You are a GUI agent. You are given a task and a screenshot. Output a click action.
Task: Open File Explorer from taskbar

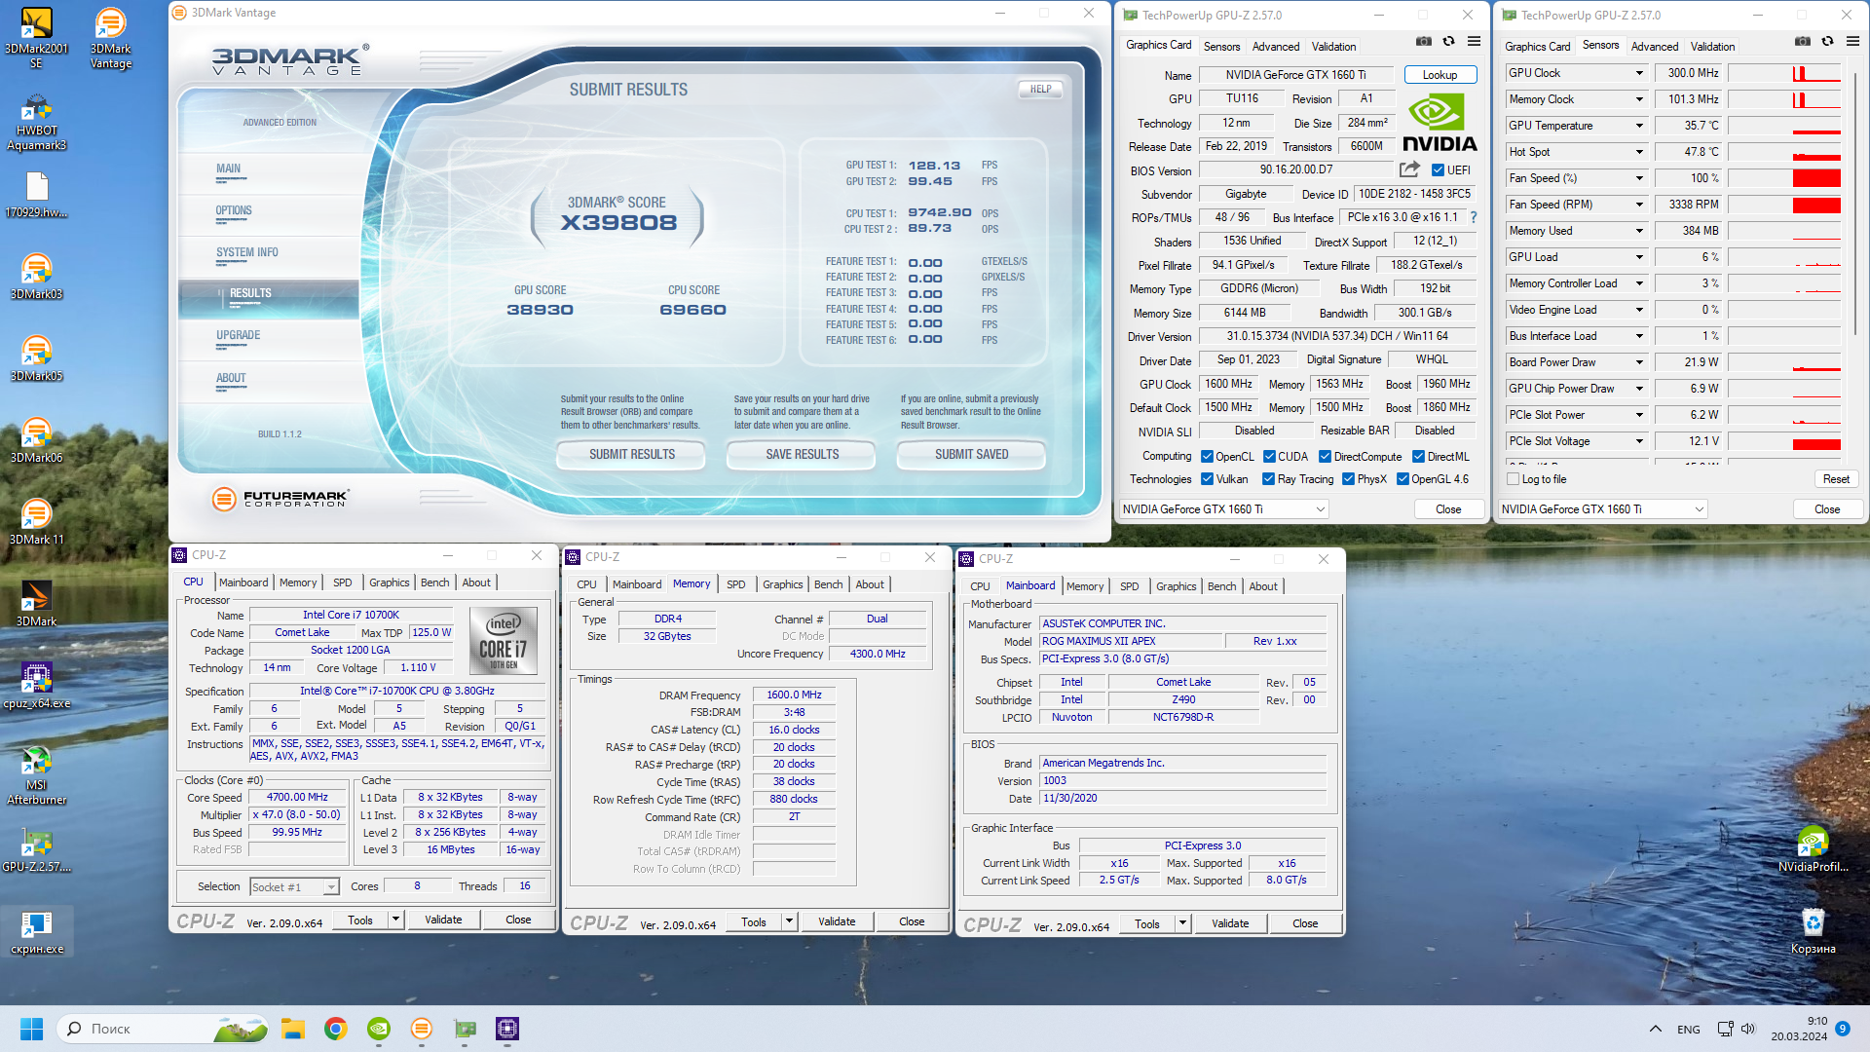coord(293,1029)
